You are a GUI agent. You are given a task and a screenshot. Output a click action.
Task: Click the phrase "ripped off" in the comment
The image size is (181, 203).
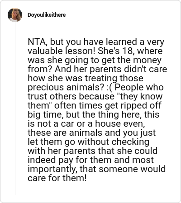point(141,105)
